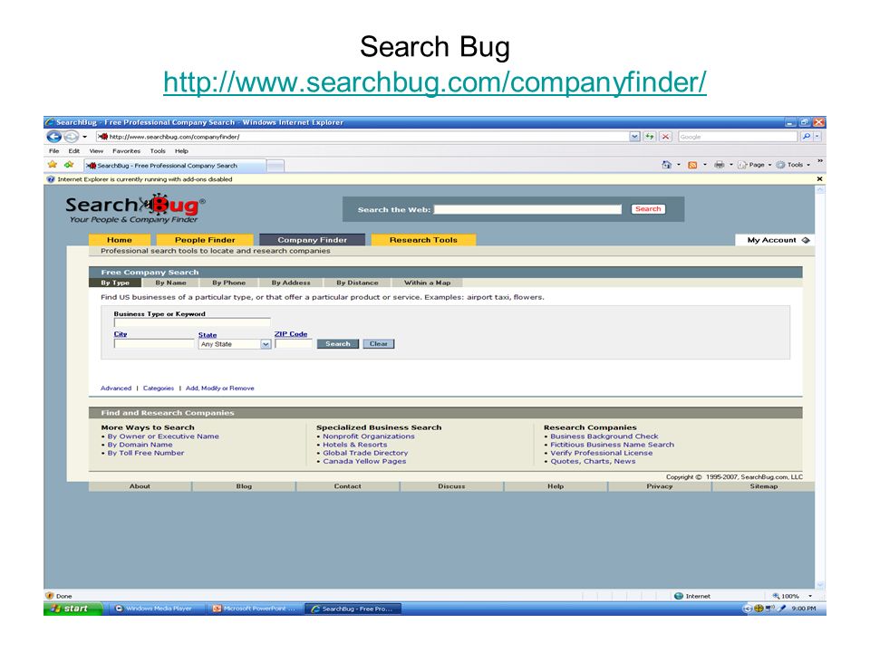Select the Company Finder tab
870x652 pixels.
coord(313,240)
